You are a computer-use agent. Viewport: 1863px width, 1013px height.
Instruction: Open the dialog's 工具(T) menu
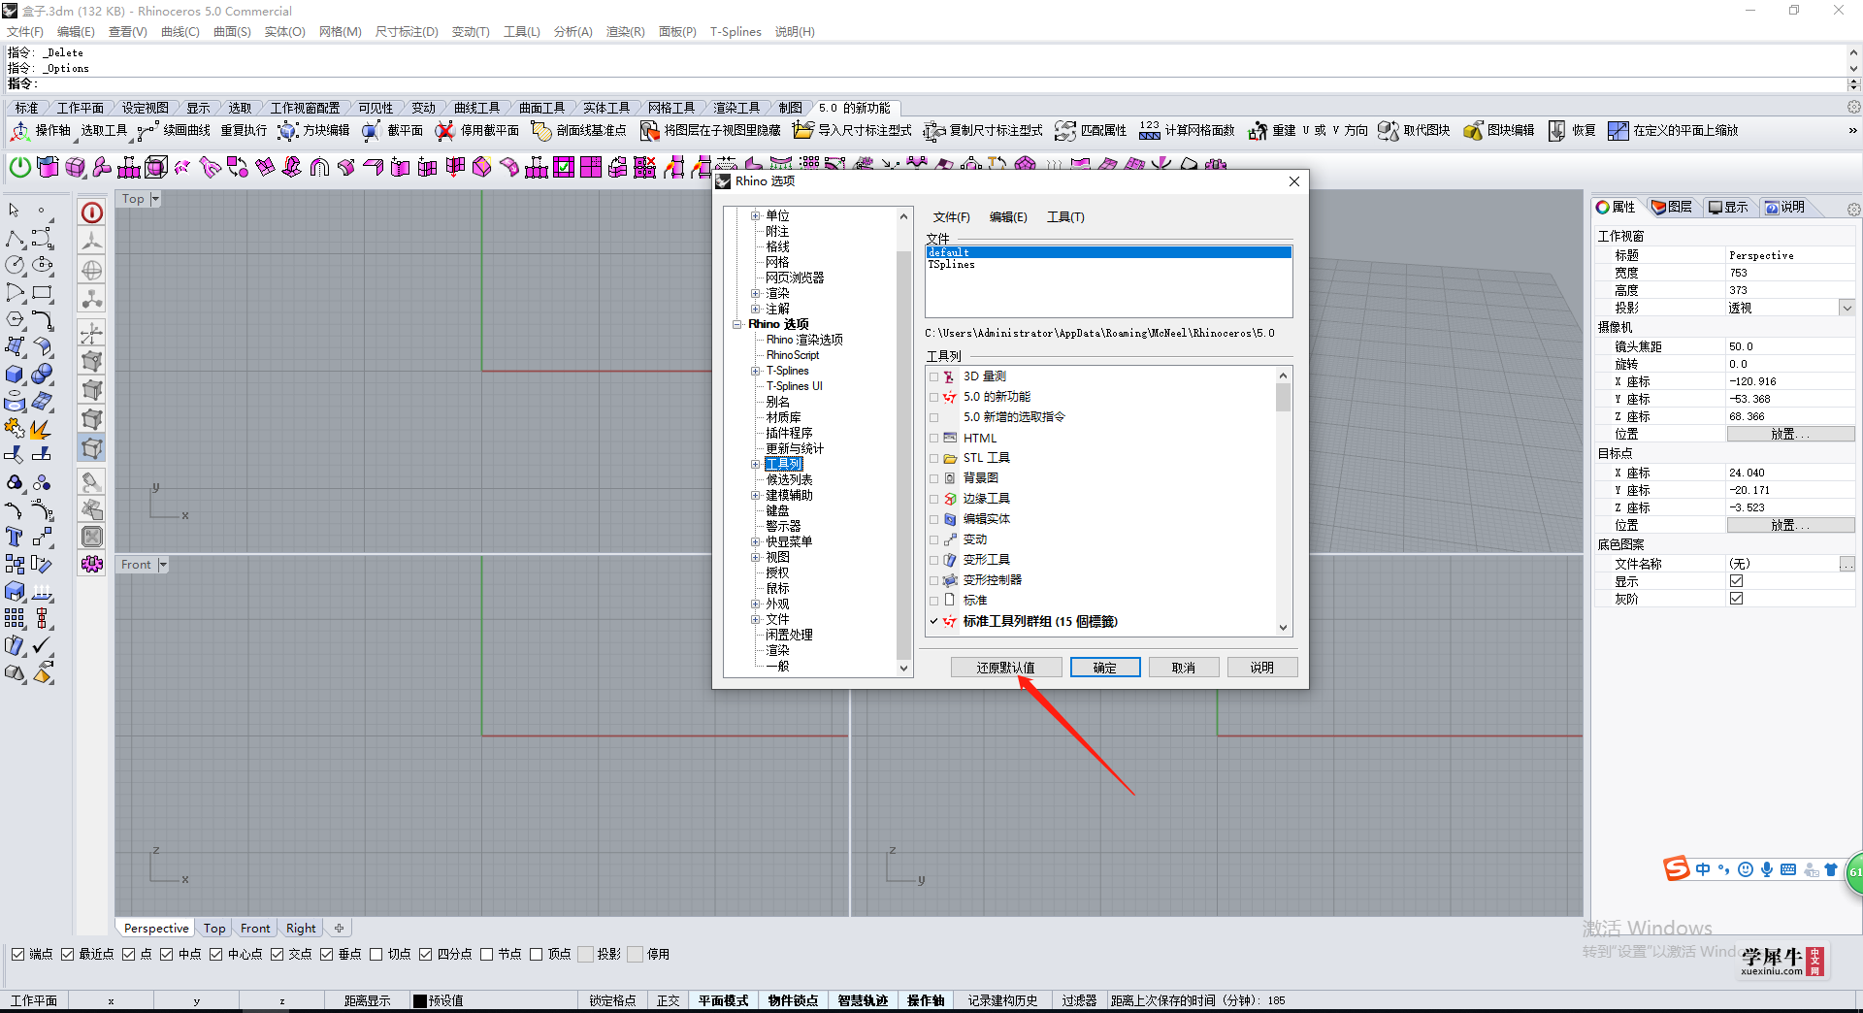click(1065, 216)
